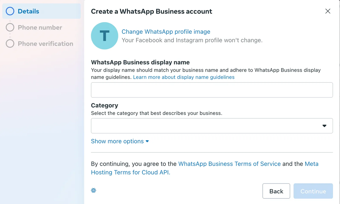Open Meta Hosting Terms for Cloud API

point(130,172)
